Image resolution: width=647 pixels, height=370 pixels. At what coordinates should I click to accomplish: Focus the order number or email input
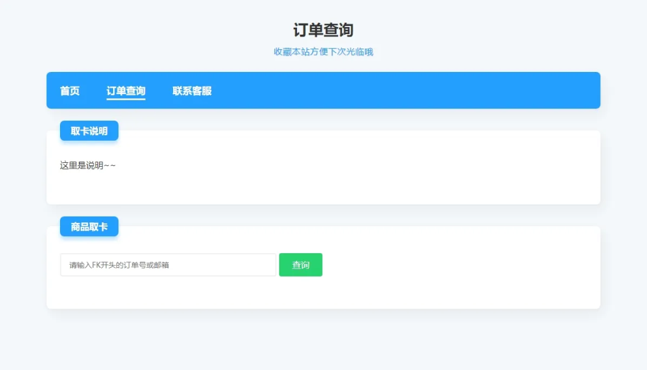[x=168, y=265]
